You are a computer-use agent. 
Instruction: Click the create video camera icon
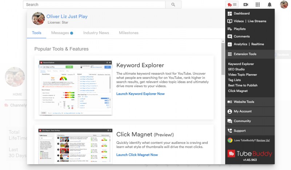[x=246, y=5]
